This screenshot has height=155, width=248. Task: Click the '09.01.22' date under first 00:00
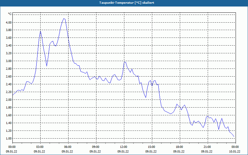(x=11, y=151)
